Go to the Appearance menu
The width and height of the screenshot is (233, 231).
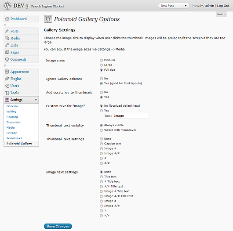point(19,72)
